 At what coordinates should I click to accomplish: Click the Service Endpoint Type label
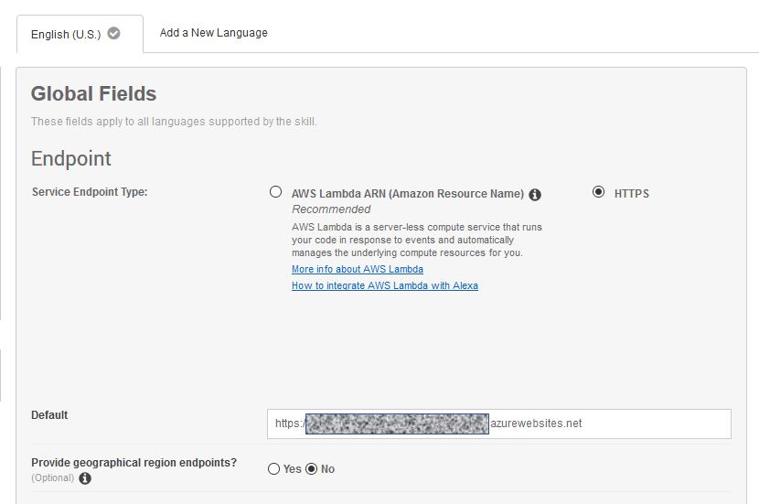coord(90,192)
